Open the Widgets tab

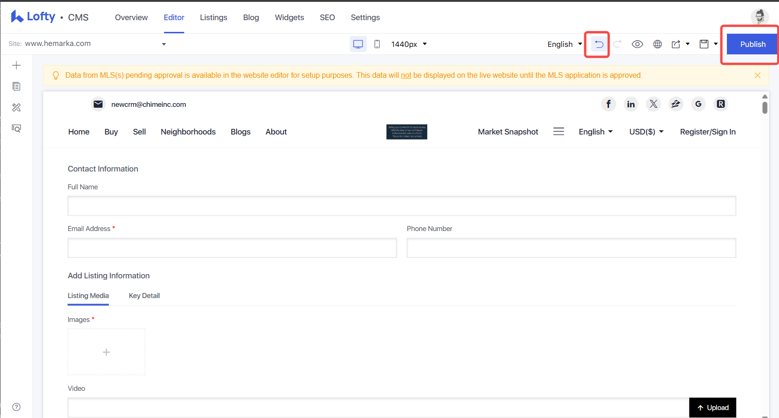click(289, 17)
